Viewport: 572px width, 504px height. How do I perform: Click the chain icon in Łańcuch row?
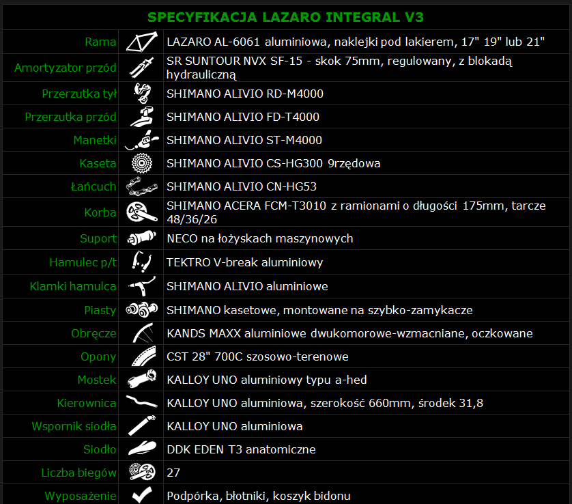coord(142,186)
